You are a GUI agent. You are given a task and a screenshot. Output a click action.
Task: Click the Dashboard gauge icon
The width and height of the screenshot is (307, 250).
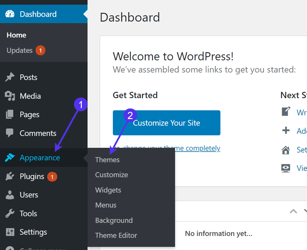(x=10, y=14)
